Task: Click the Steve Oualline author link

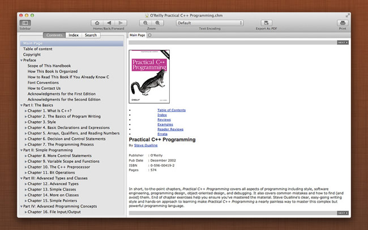Action: [x=146, y=146]
